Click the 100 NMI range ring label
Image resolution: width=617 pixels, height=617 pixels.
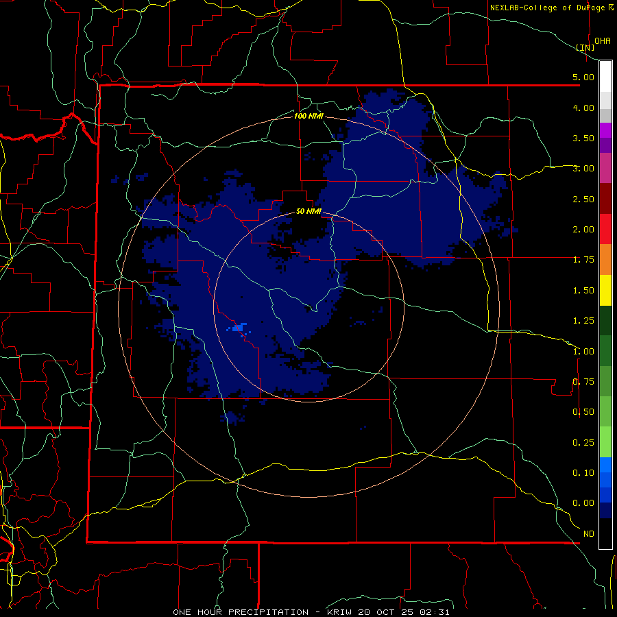pyautogui.click(x=308, y=116)
